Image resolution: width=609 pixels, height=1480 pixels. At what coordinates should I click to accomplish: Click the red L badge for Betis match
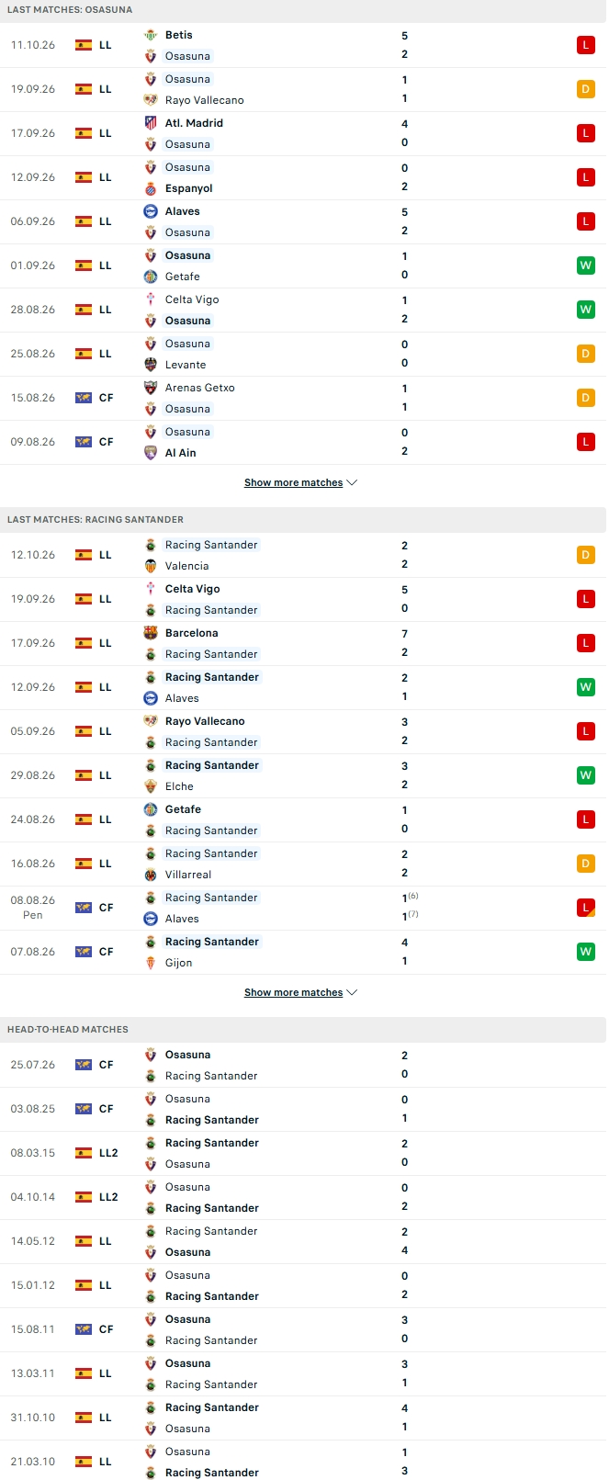click(585, 45)
